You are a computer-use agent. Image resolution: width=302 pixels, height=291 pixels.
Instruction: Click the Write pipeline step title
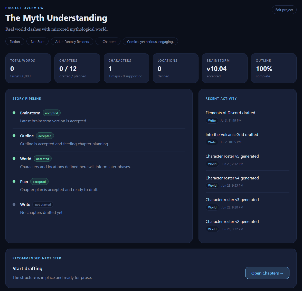pyautogui.click(x=25, y=204)
